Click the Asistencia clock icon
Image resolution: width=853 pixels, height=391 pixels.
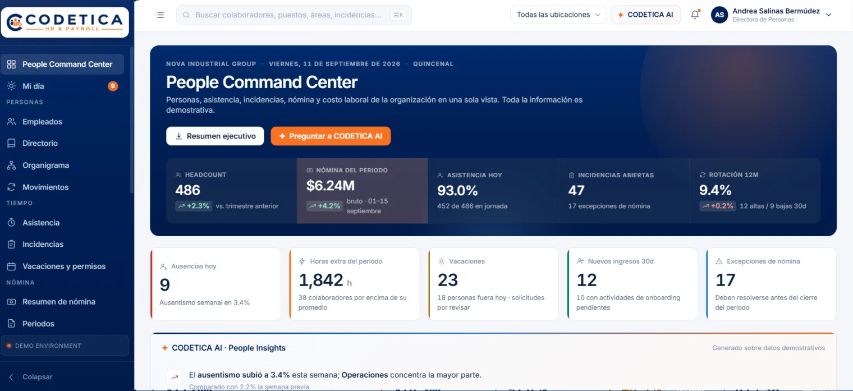pos(11,223)
